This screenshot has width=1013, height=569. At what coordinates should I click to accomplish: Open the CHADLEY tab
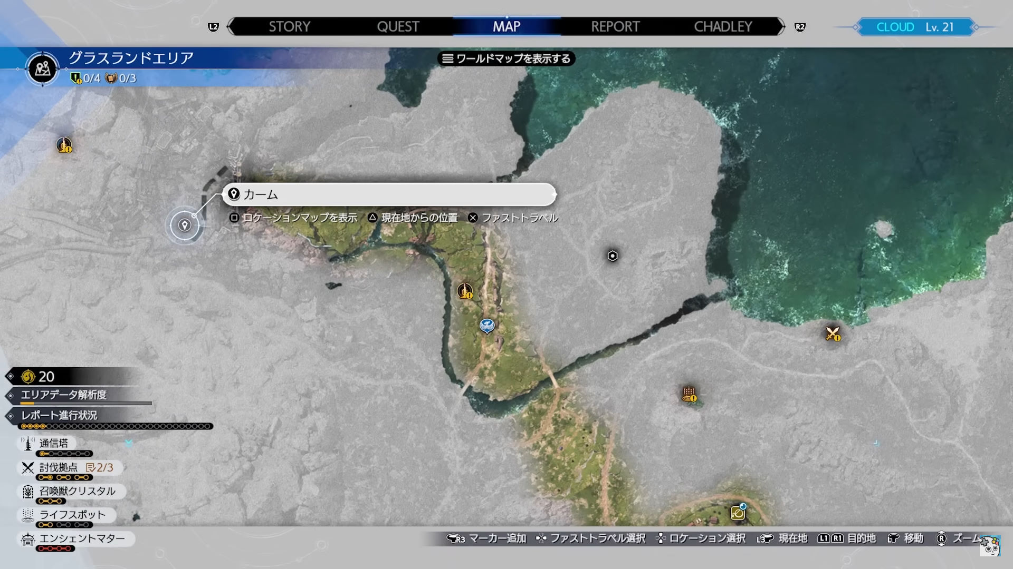click(723, 27)
